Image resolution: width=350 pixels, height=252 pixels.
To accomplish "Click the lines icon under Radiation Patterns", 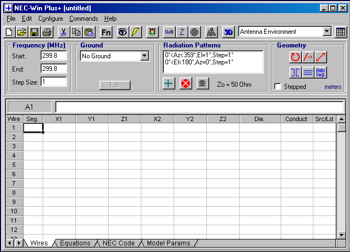I will point(203,83).
